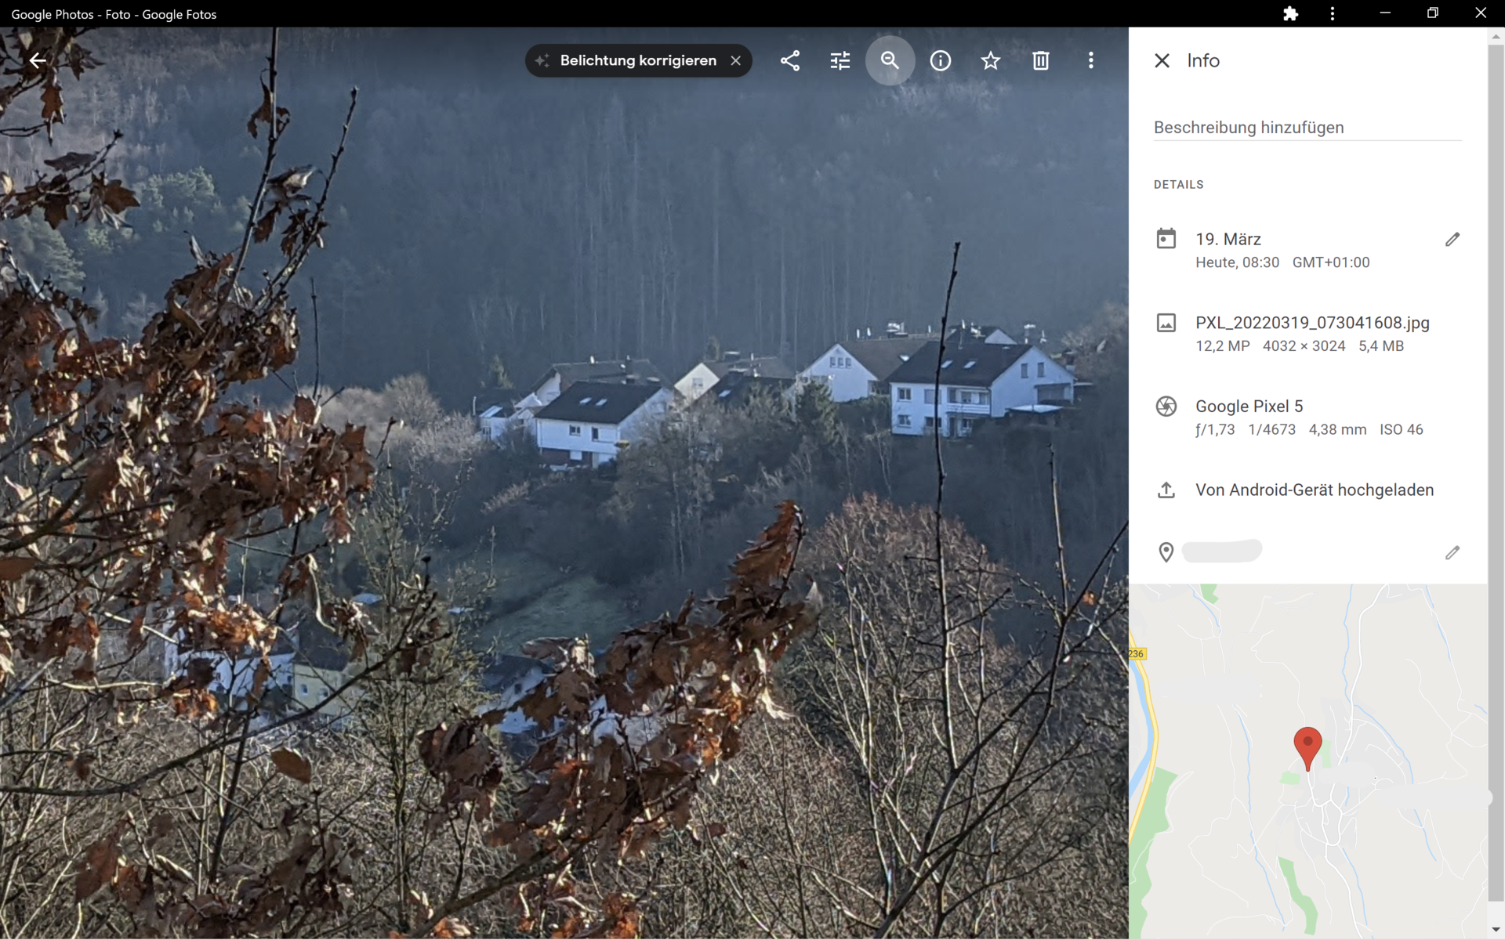Open the browser extensions puzzle icon
Viewport: 1505px width, 940px height.
tap(1290, 14)
